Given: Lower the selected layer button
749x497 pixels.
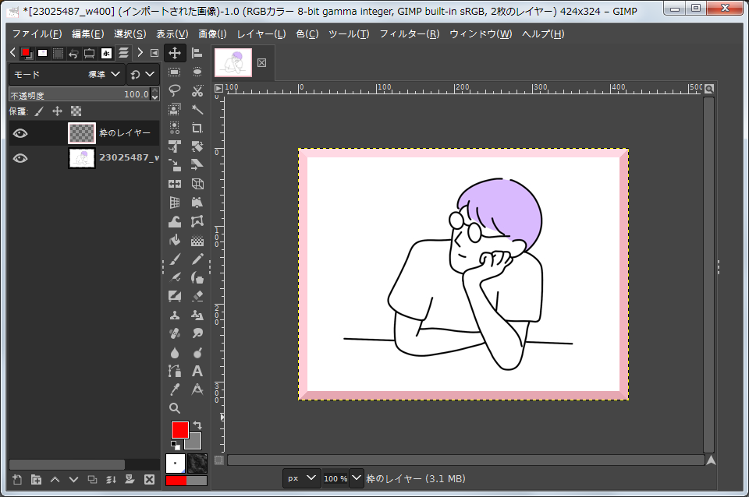Looking at the screenshot, I should (73, 479).
